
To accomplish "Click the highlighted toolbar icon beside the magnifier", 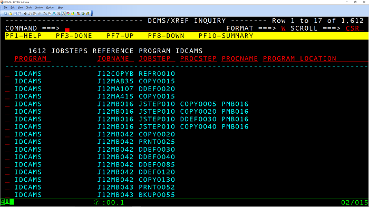I will click(x=63, y=14).
